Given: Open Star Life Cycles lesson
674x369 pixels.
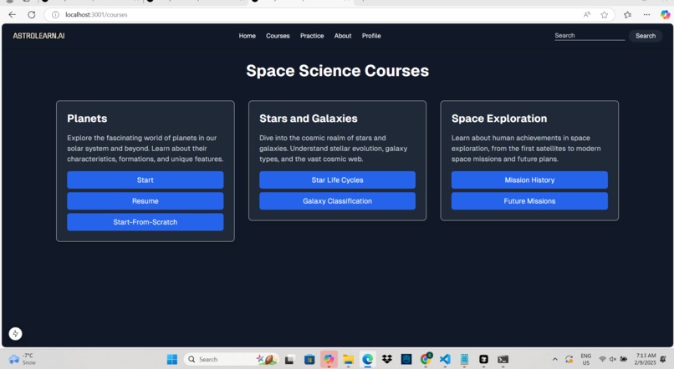Looking at the screenshot, I should point(338,179).
